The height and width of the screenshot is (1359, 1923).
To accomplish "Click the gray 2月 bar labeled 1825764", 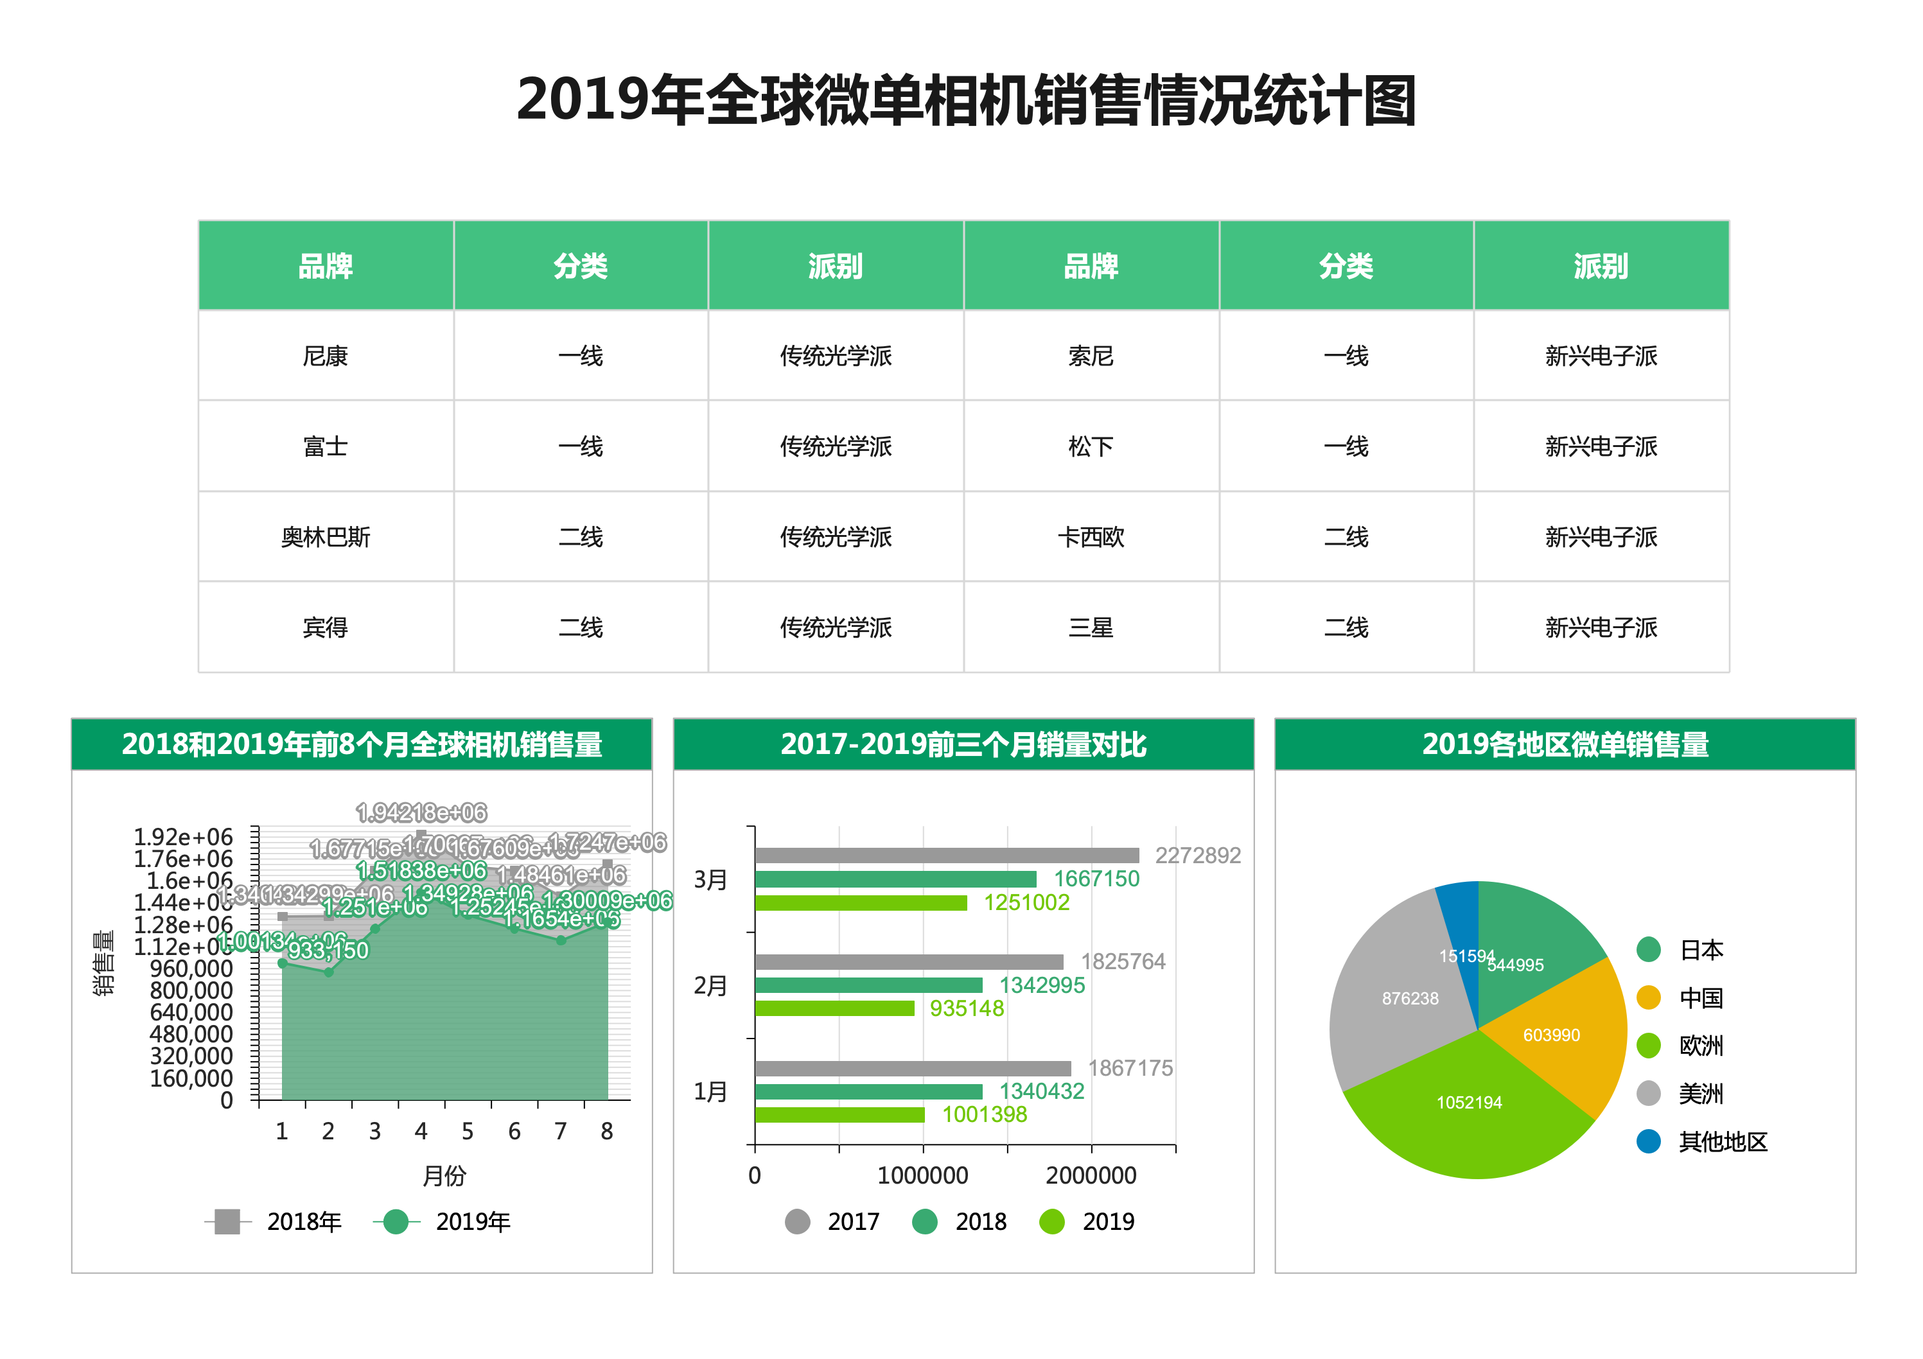I will coord(909,961).
